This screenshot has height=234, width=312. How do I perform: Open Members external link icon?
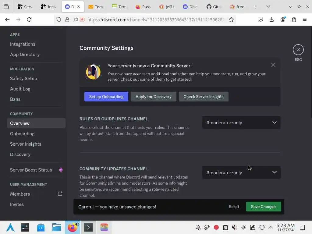(x=60, y=194)
